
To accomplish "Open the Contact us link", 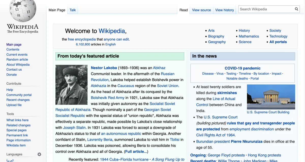I will click(14, 69).
